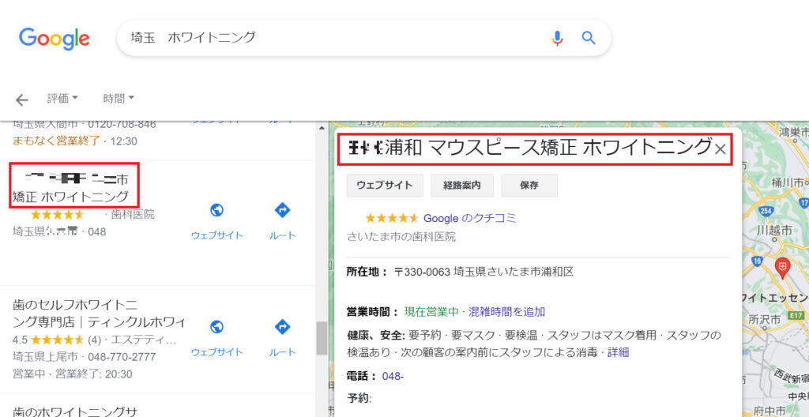Click the ウェブサイト button in detail panel

coord(385,186)
